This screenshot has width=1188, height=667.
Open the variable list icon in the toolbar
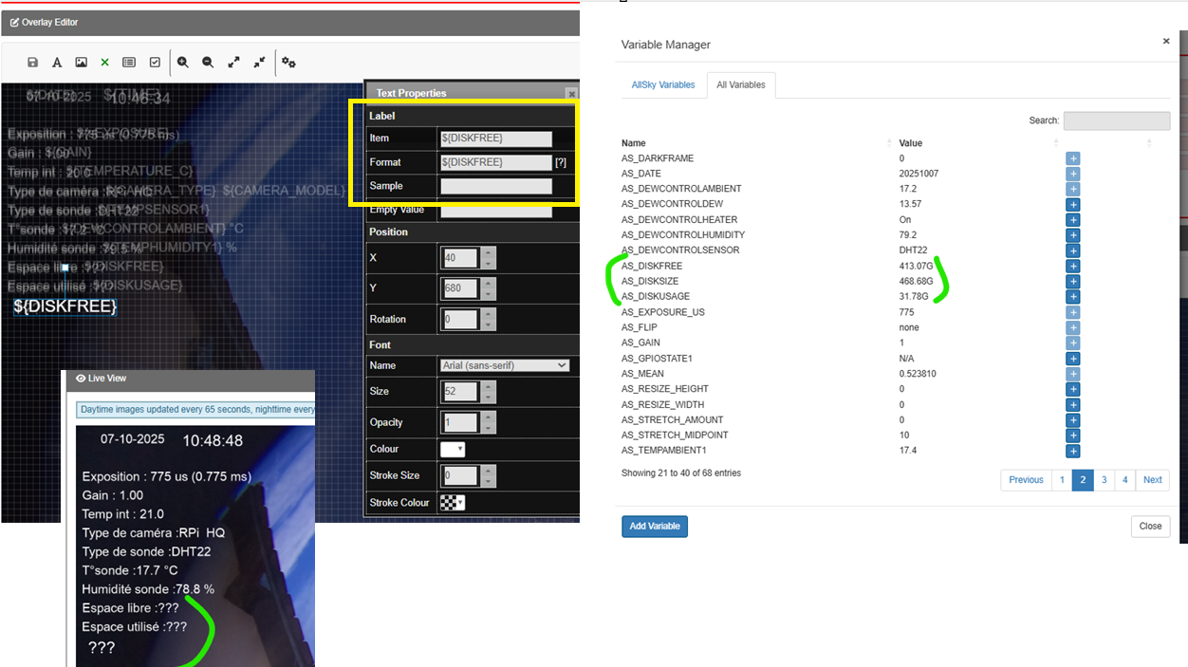(x=129, y=63)
